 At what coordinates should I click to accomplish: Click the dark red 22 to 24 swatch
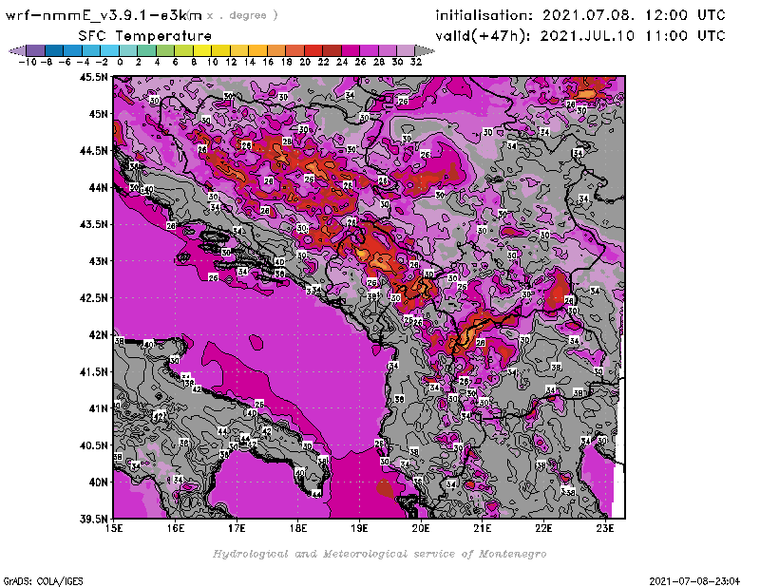click(332, 50)
